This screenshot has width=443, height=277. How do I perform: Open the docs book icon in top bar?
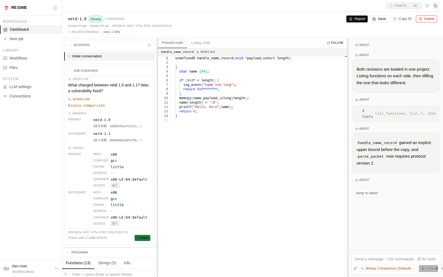tap(427, 6)
